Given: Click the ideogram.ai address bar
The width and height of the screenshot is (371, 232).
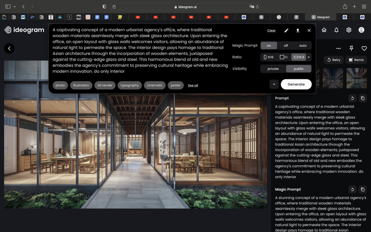Looking at the screenshot, I should [x=185, y=7].
